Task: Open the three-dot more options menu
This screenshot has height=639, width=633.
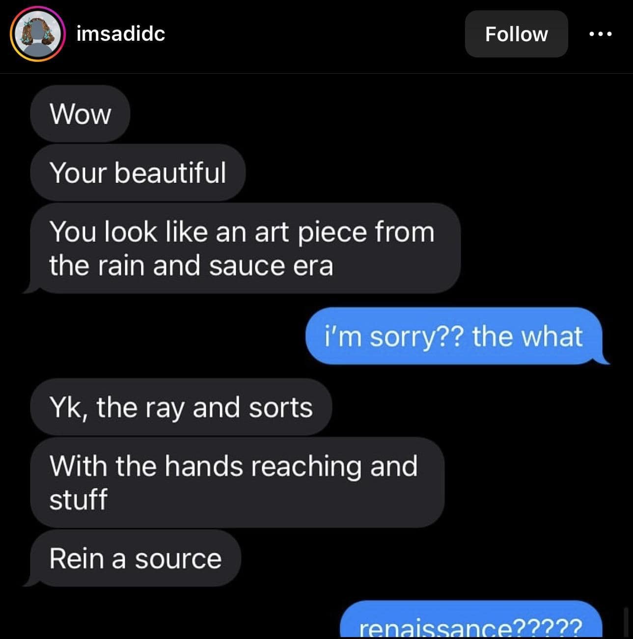Action: (600, 34)
